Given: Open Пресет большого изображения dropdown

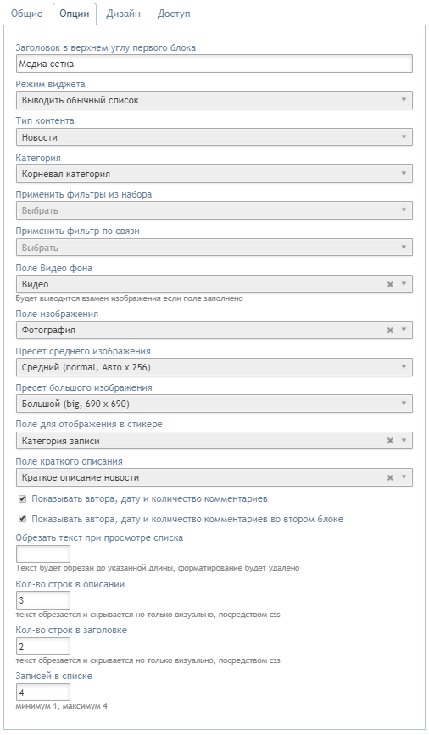Looking at the screenshot, I should [x=214, y=404].
